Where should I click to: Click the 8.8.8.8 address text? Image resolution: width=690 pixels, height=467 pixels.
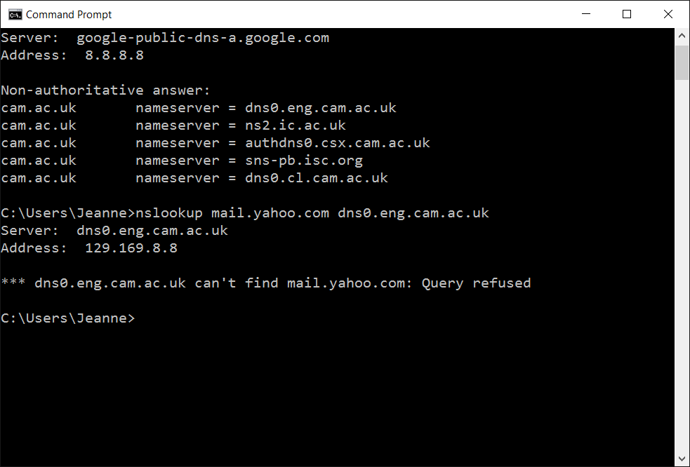(114, 55)
